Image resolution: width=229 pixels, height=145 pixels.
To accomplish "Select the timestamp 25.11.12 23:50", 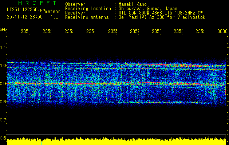I will (25, 17).
